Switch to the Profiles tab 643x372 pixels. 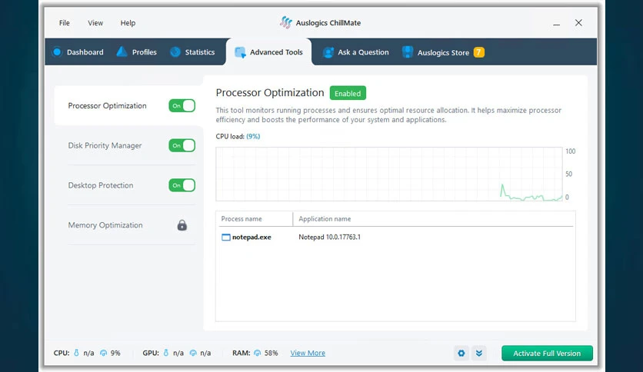point(137,52)
